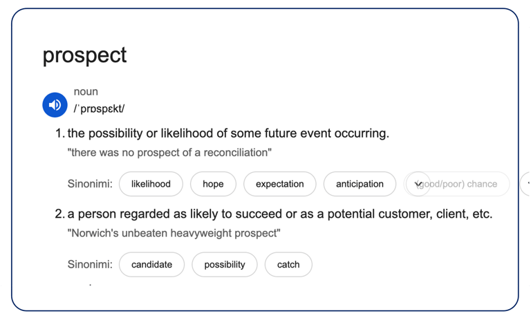The height and width of the screenshot is (318, 531).
Task: Click the phonetic transcription /ˈprɒspɛkt/
Action: tap(99, 109)
